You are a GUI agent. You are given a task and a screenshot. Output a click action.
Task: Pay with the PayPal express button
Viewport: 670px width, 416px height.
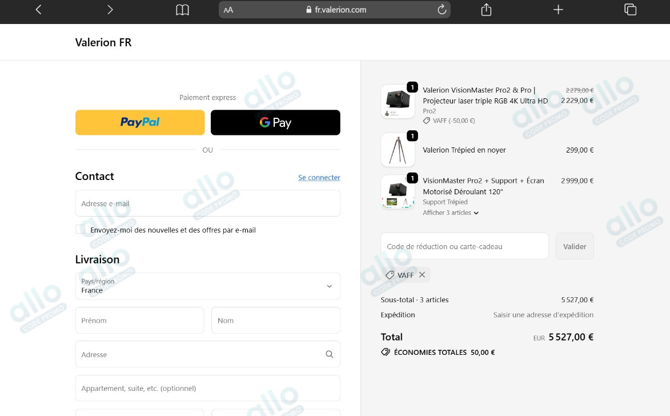140,122
